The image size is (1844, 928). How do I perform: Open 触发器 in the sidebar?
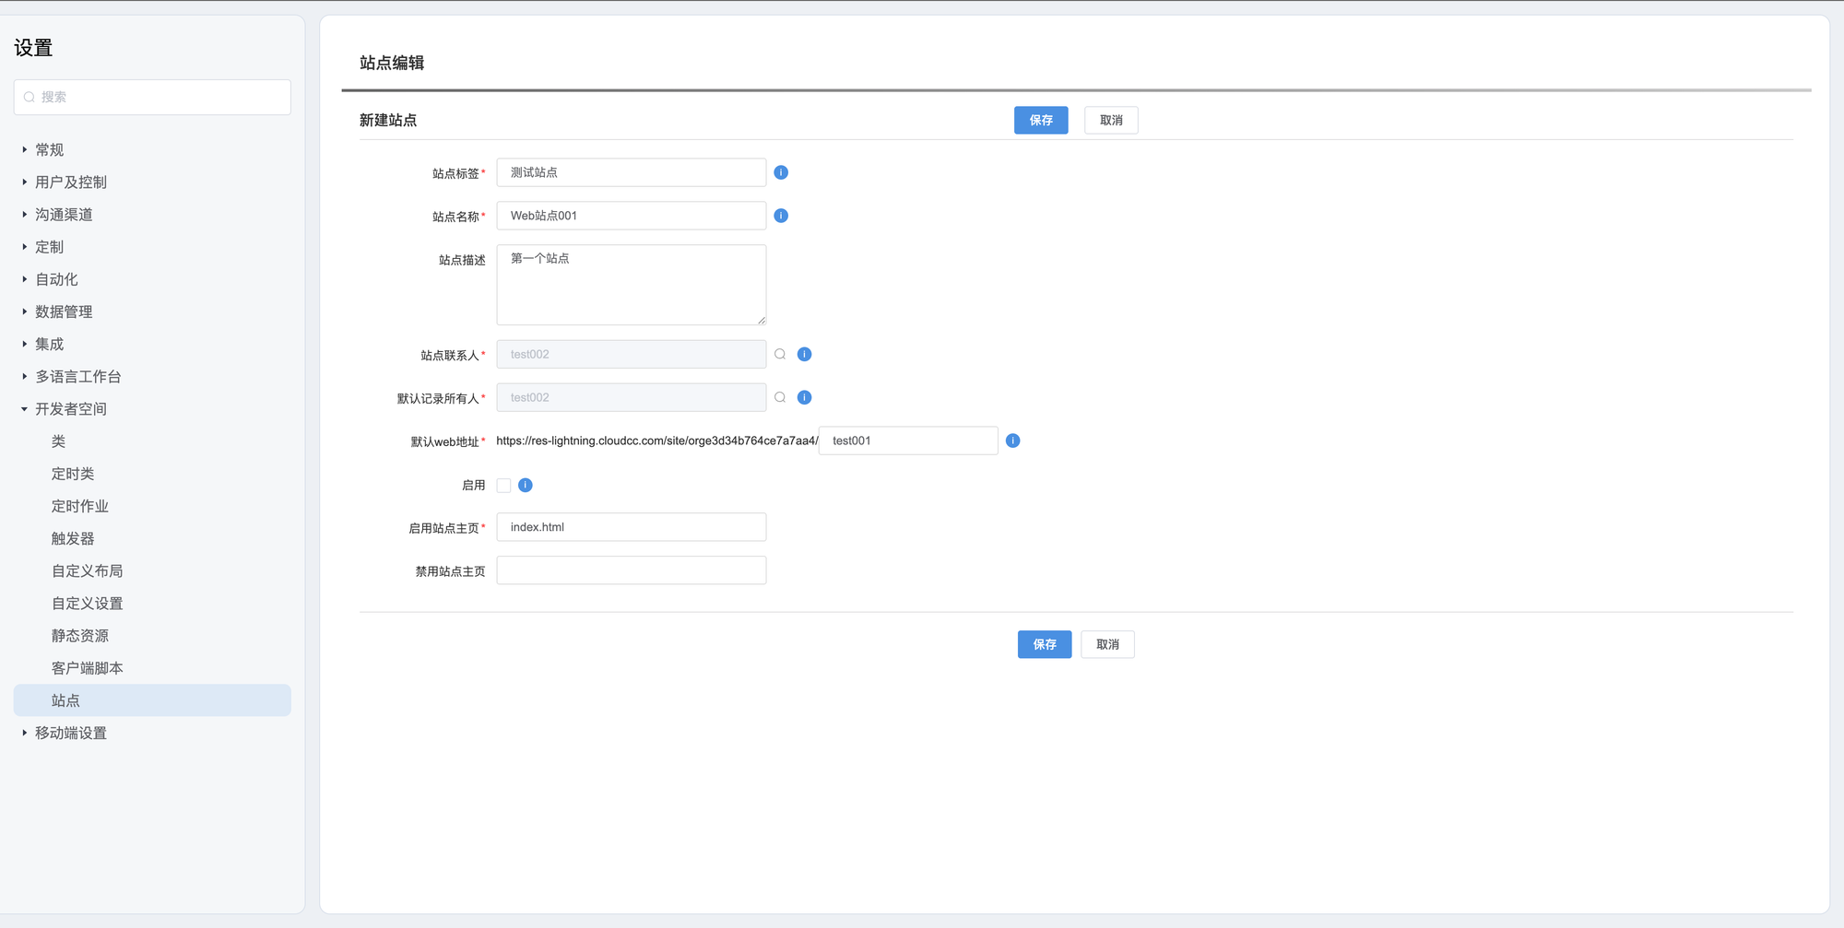point(73,538)
